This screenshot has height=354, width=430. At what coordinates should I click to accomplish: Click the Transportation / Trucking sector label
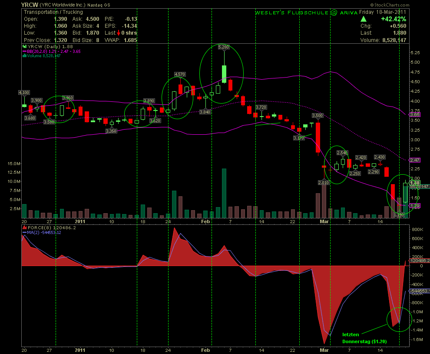pos(53,12)
